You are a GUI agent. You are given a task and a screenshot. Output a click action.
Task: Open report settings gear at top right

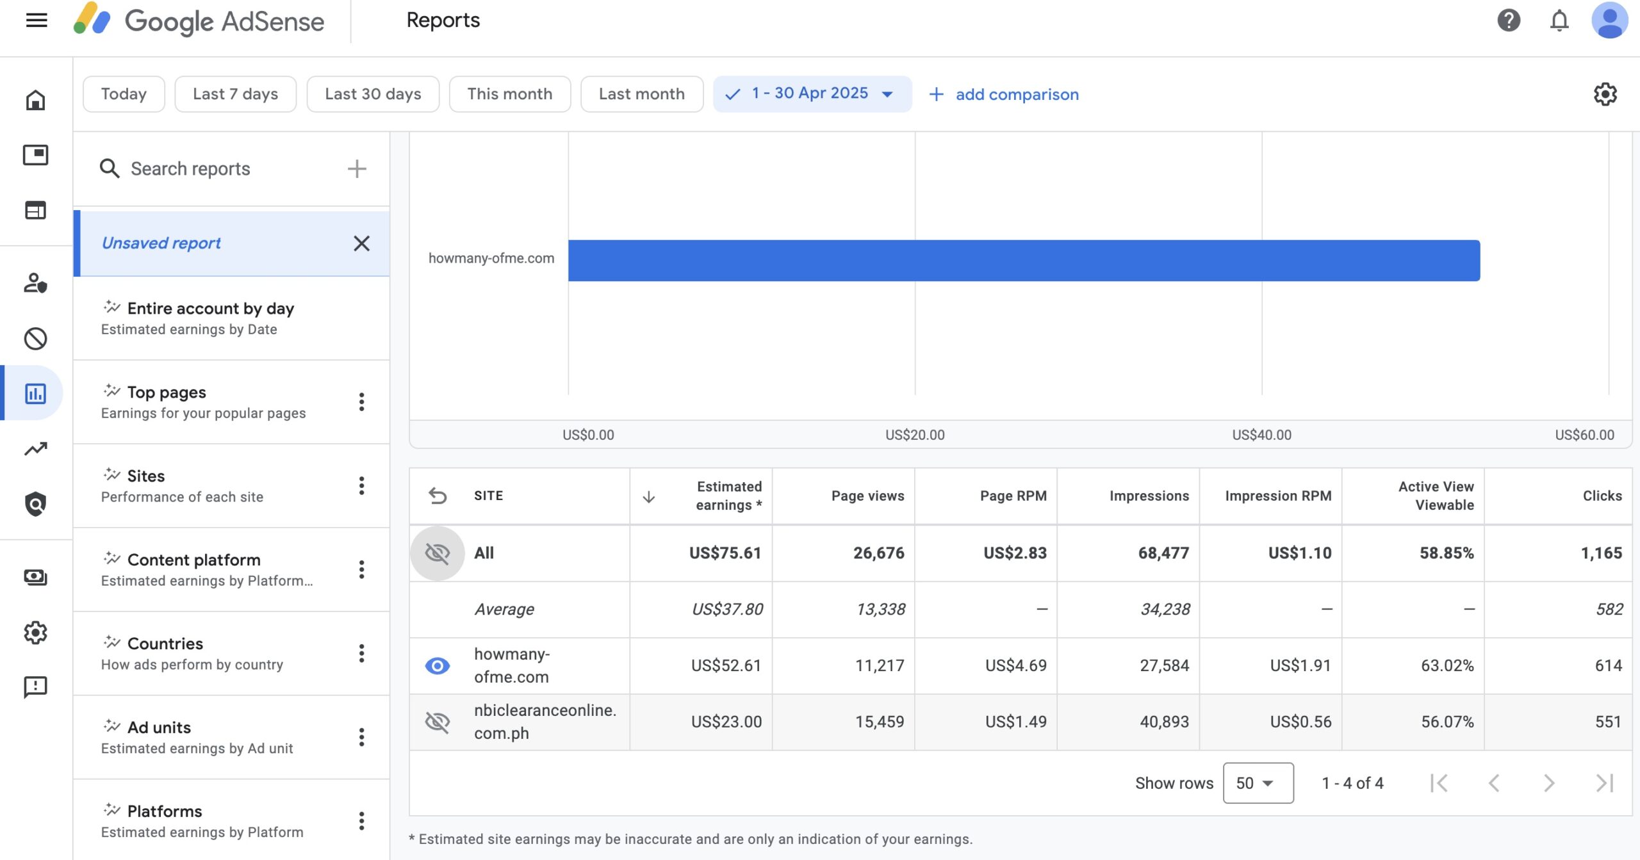pyautogui.click(x=1605, y=94)
